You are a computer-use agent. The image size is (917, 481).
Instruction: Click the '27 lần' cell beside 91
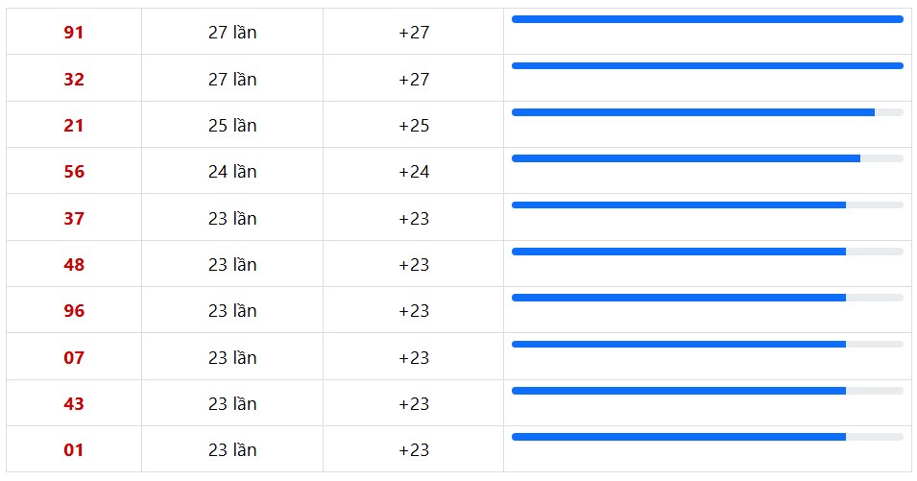click(x=232, y=32)
